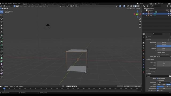Enable face select mode
The height and width of the screenshot is (96, 171).
pos(18,6)
